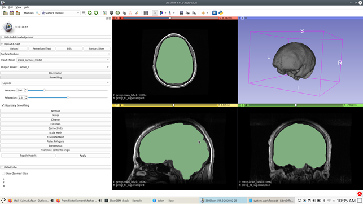
Task: Collapse the Help & Acknowledgement section
Action: tap(55, 37)
